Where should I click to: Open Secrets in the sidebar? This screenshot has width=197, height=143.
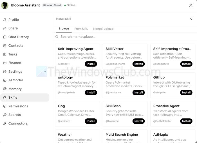coord(25,115)
